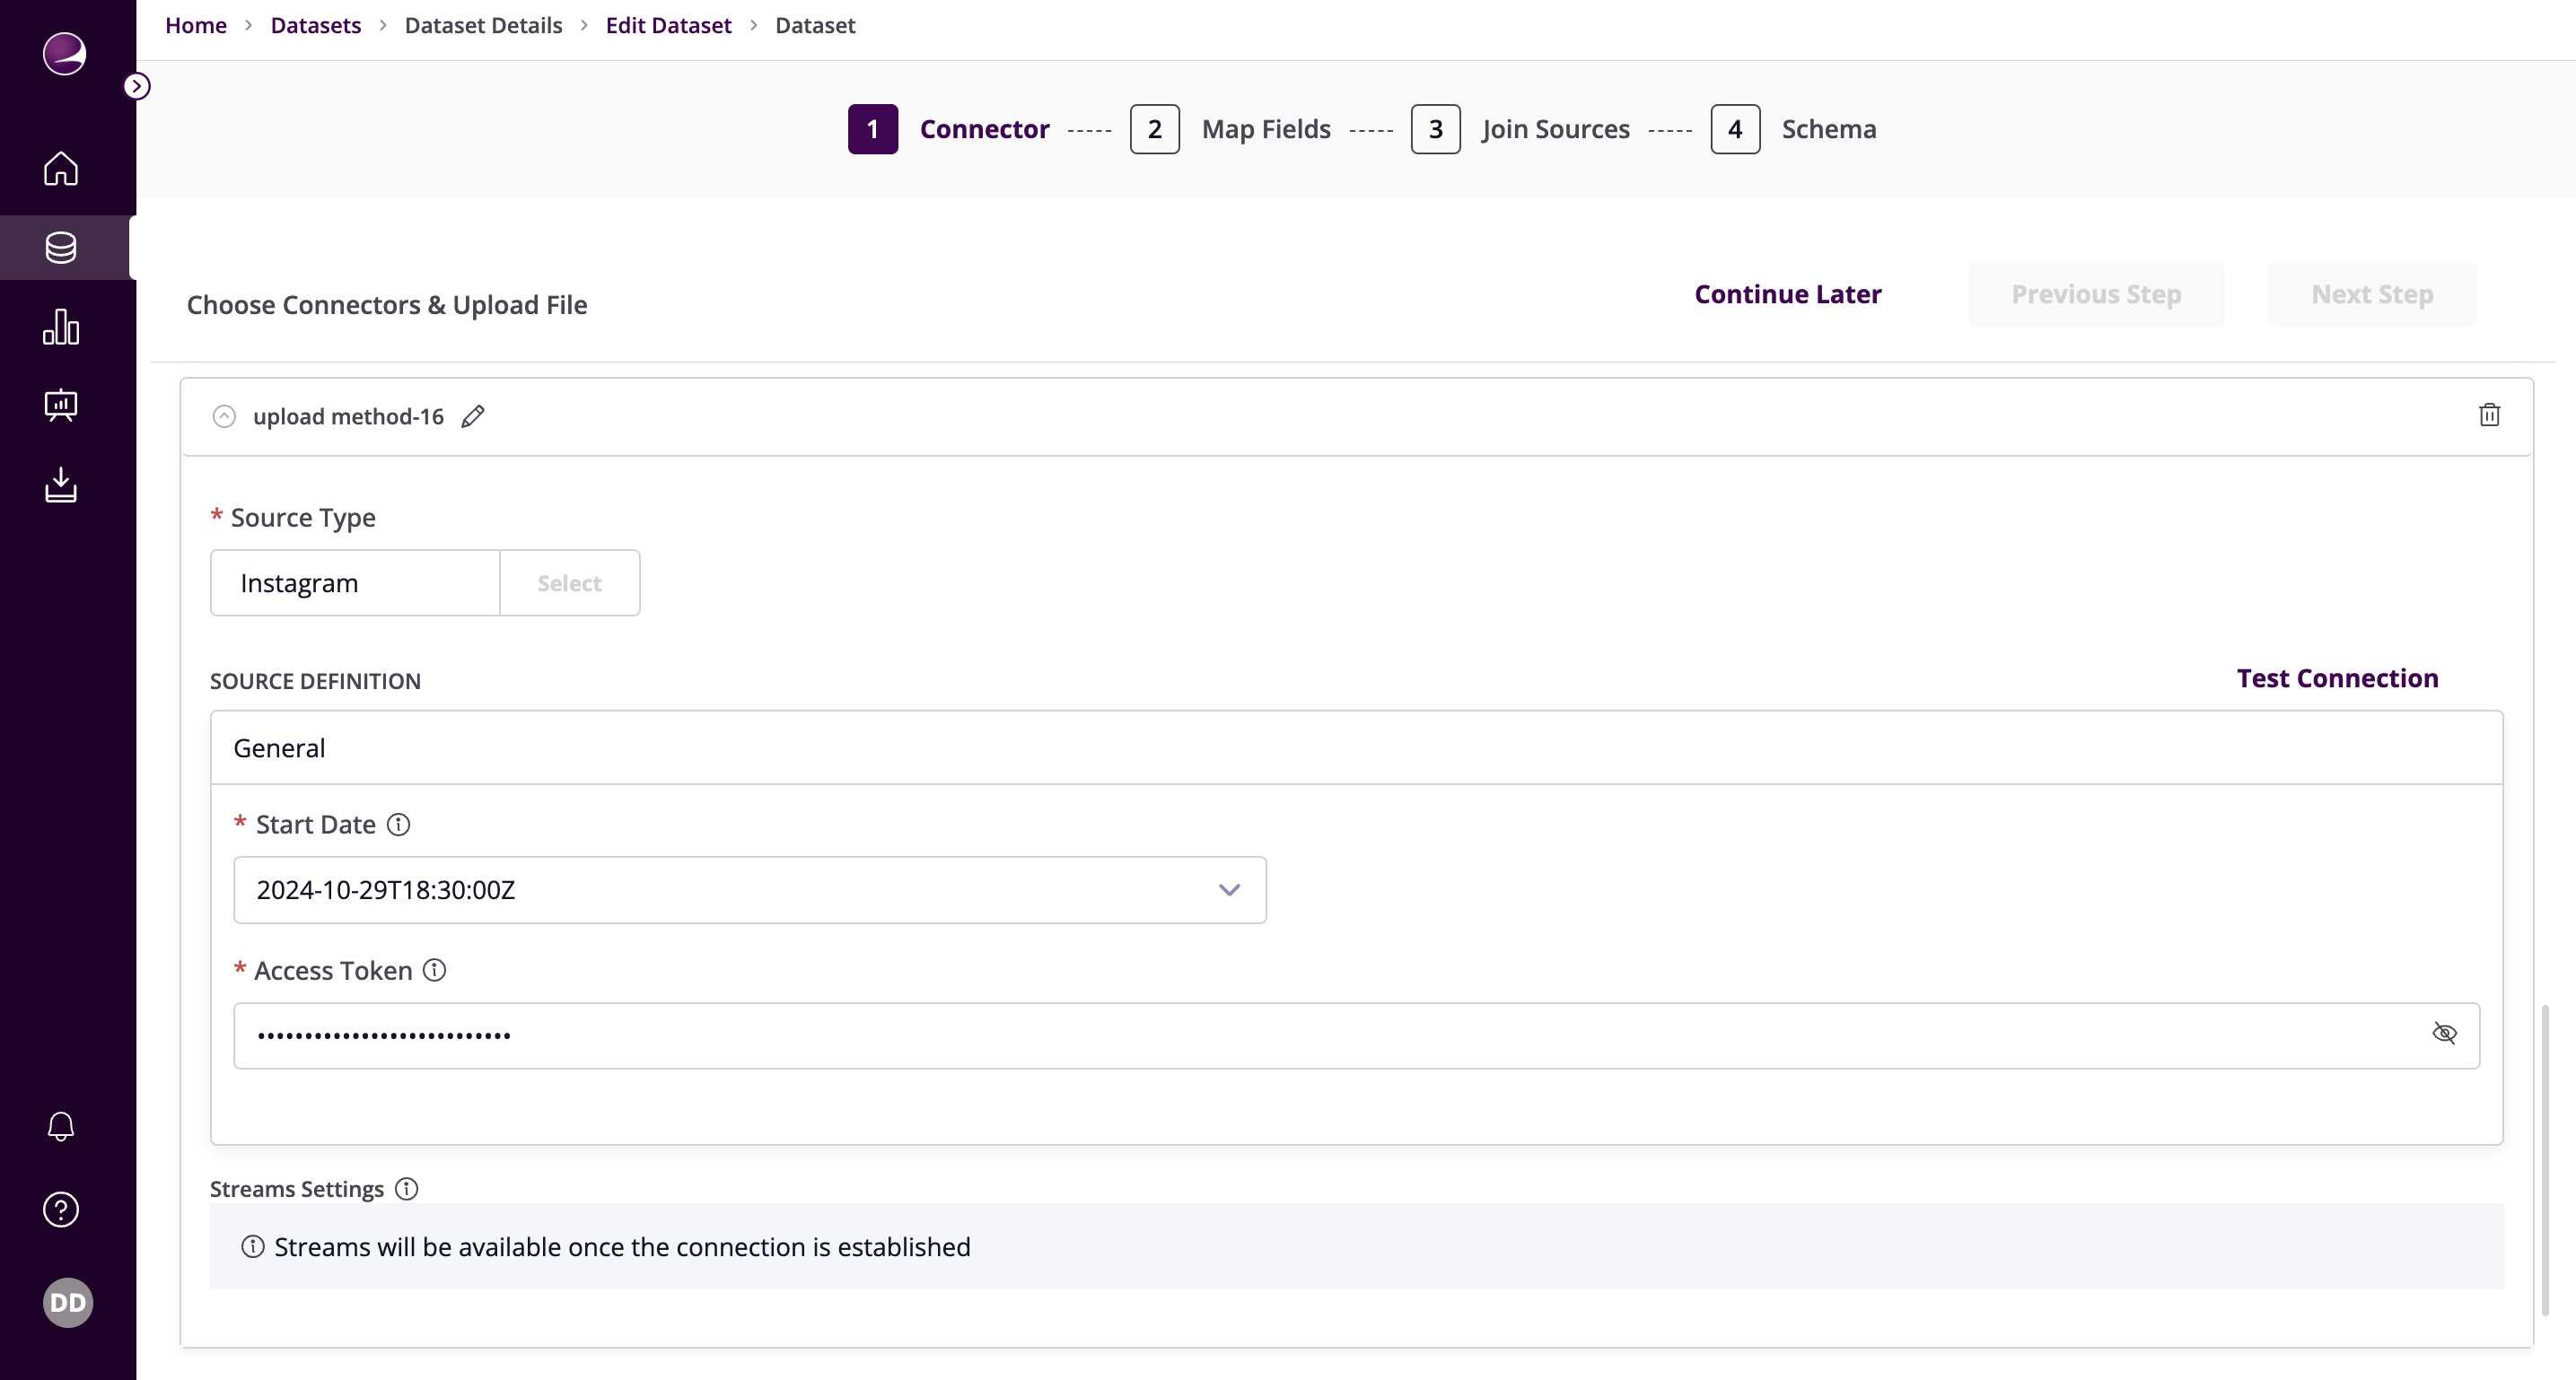This screenshot has height=1380, width=2576.
Task: Open the bar chart analytics sidebar icon
Action: 61,327
